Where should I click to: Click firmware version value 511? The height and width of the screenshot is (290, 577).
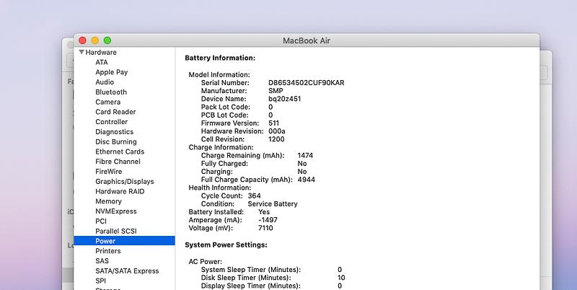[x=274, y=123]
